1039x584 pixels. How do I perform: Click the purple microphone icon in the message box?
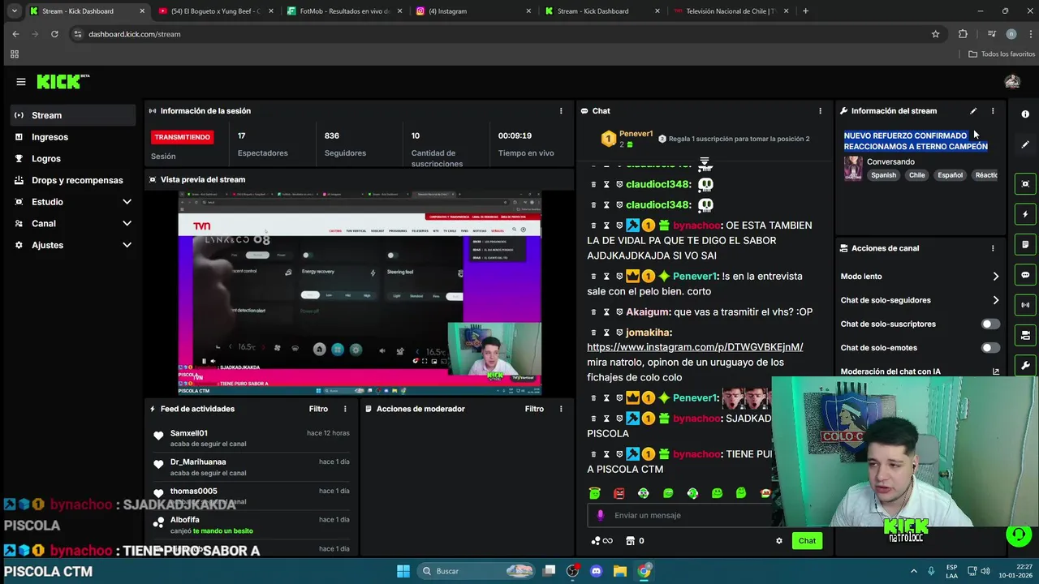(x=601, y=515)
